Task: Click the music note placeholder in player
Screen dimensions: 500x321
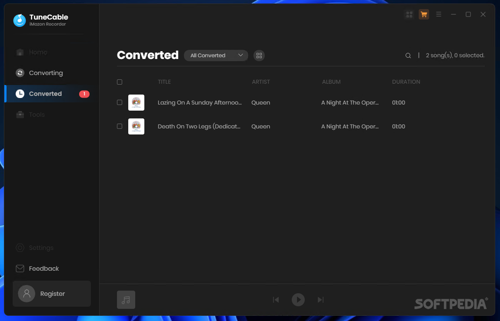Action: pos(126,300)
